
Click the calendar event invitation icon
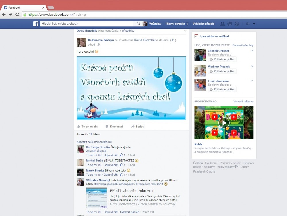coord(196,36)
